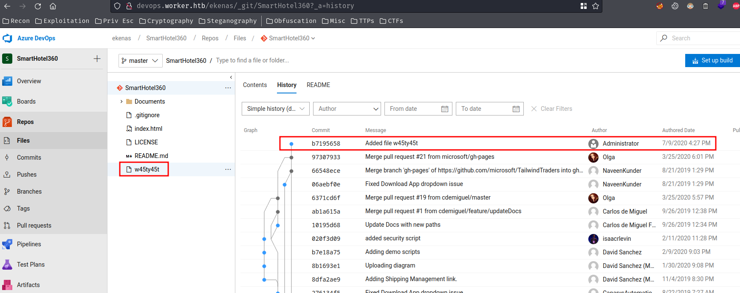This screenshot has height=293, width=740.
Task: Open the Recon bookmarks folder
Action: [16, 21]
